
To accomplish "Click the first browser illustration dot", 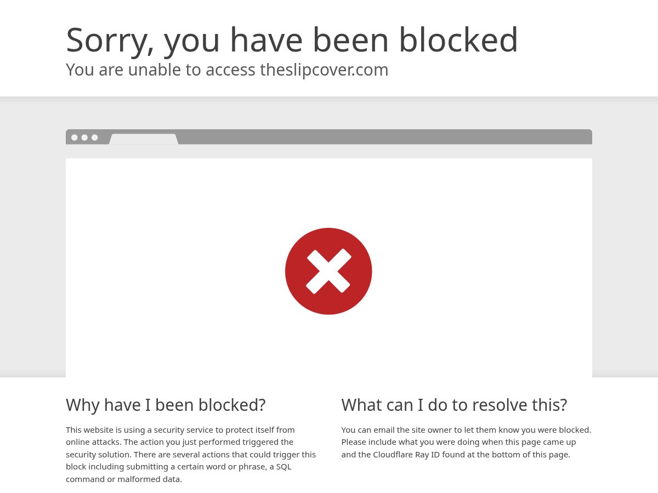I will (75, 137).
